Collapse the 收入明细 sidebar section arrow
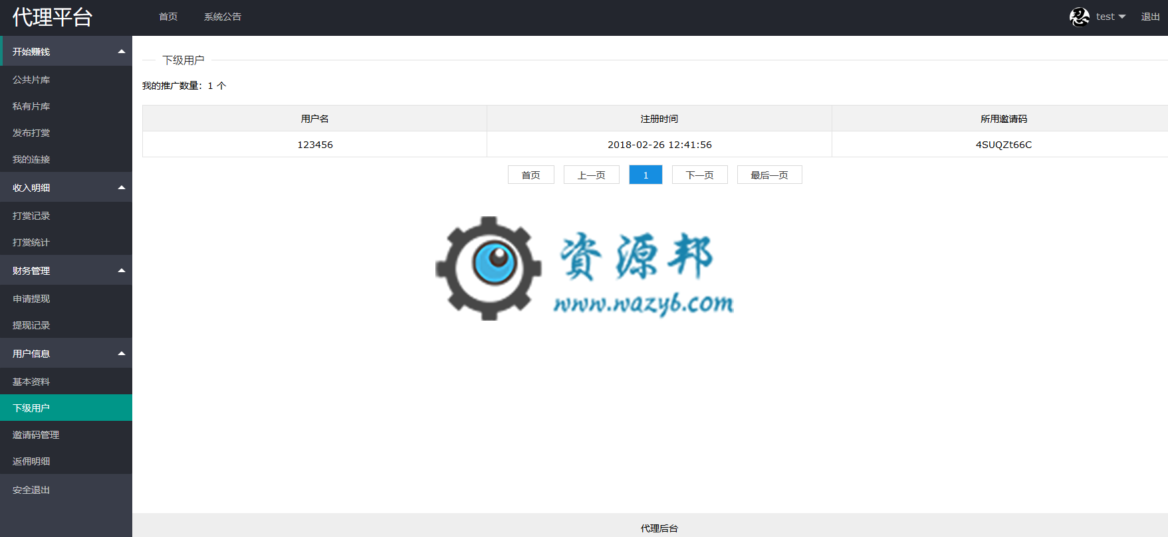 tap(122, 188)
